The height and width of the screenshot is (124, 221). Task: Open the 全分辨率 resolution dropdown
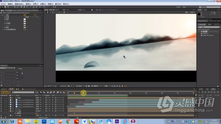point(80,86)
